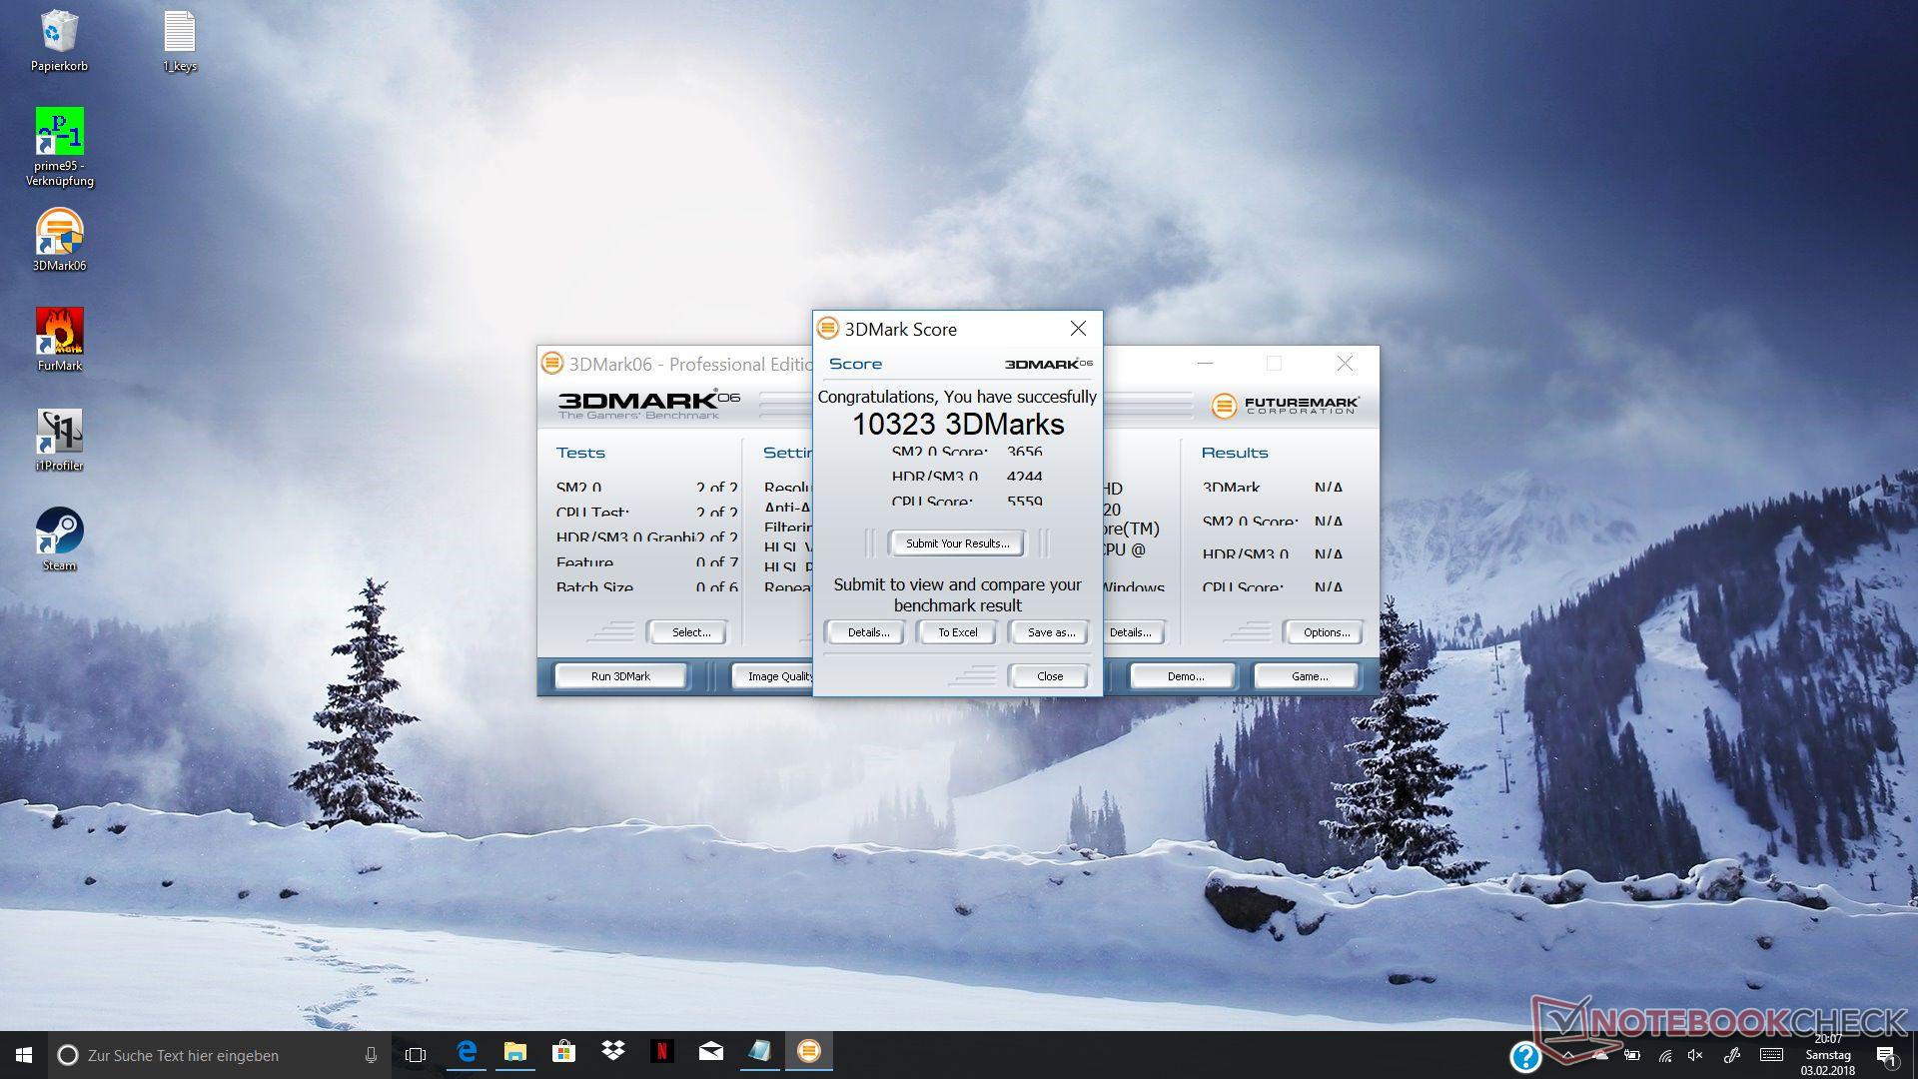Click the muted volume icon
This screenshot has height=1079, width=1918.
click(x=1695, y=1055)
